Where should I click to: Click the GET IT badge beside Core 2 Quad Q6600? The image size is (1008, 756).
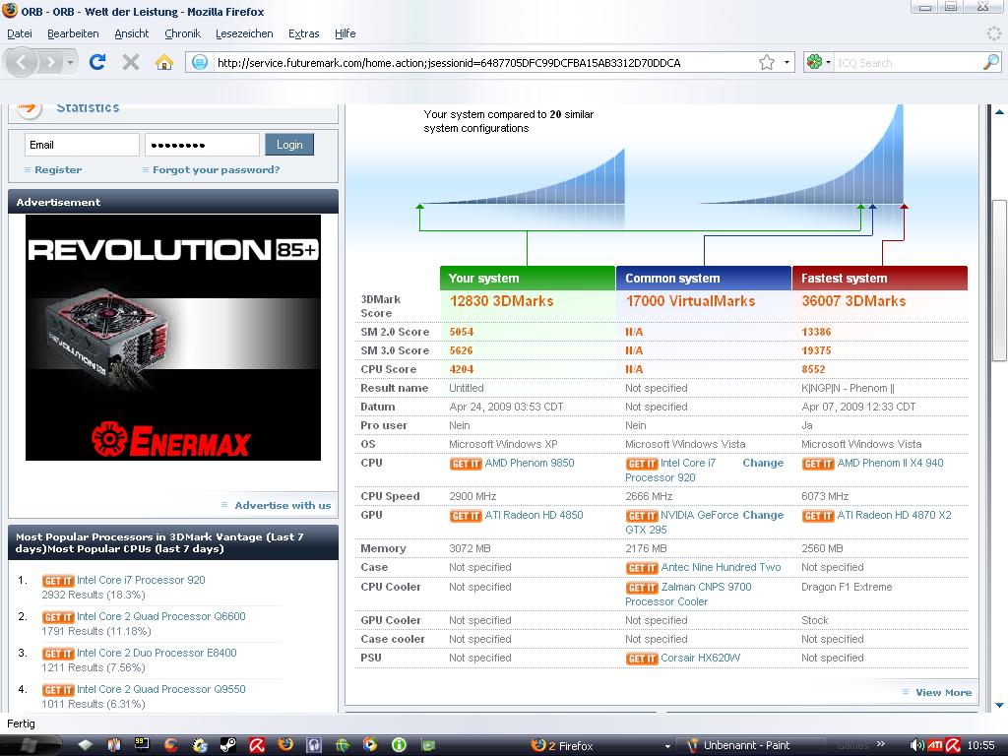tap(58, 617)
